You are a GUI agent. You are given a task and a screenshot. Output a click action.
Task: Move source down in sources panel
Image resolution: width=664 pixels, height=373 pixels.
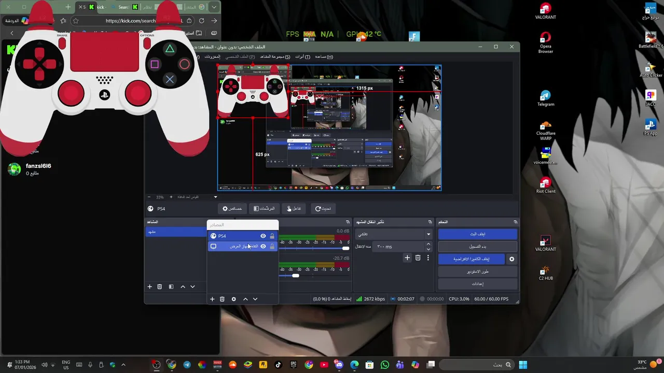pyautogui.click(x=255, y=299)
